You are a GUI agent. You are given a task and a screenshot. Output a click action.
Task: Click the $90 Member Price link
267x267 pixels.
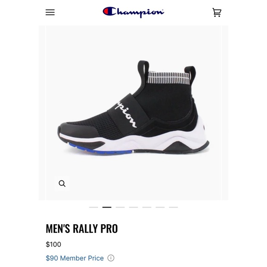click(75, 258)
